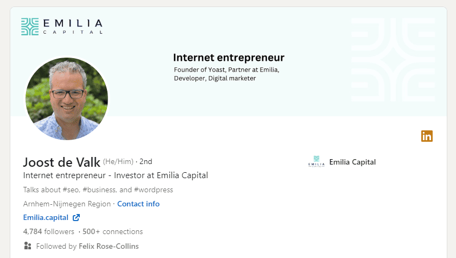
Task: Click the Internet entrepreneur banner heading
Action: point(229,58)
